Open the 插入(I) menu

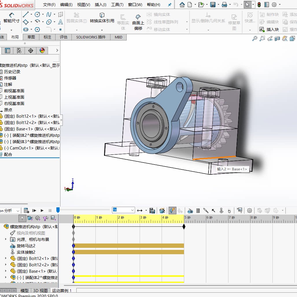pyautogui.click(x=100, y=5)
